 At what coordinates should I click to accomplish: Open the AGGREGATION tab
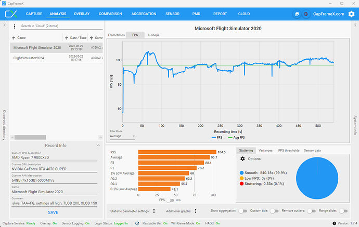coord(144,14)
